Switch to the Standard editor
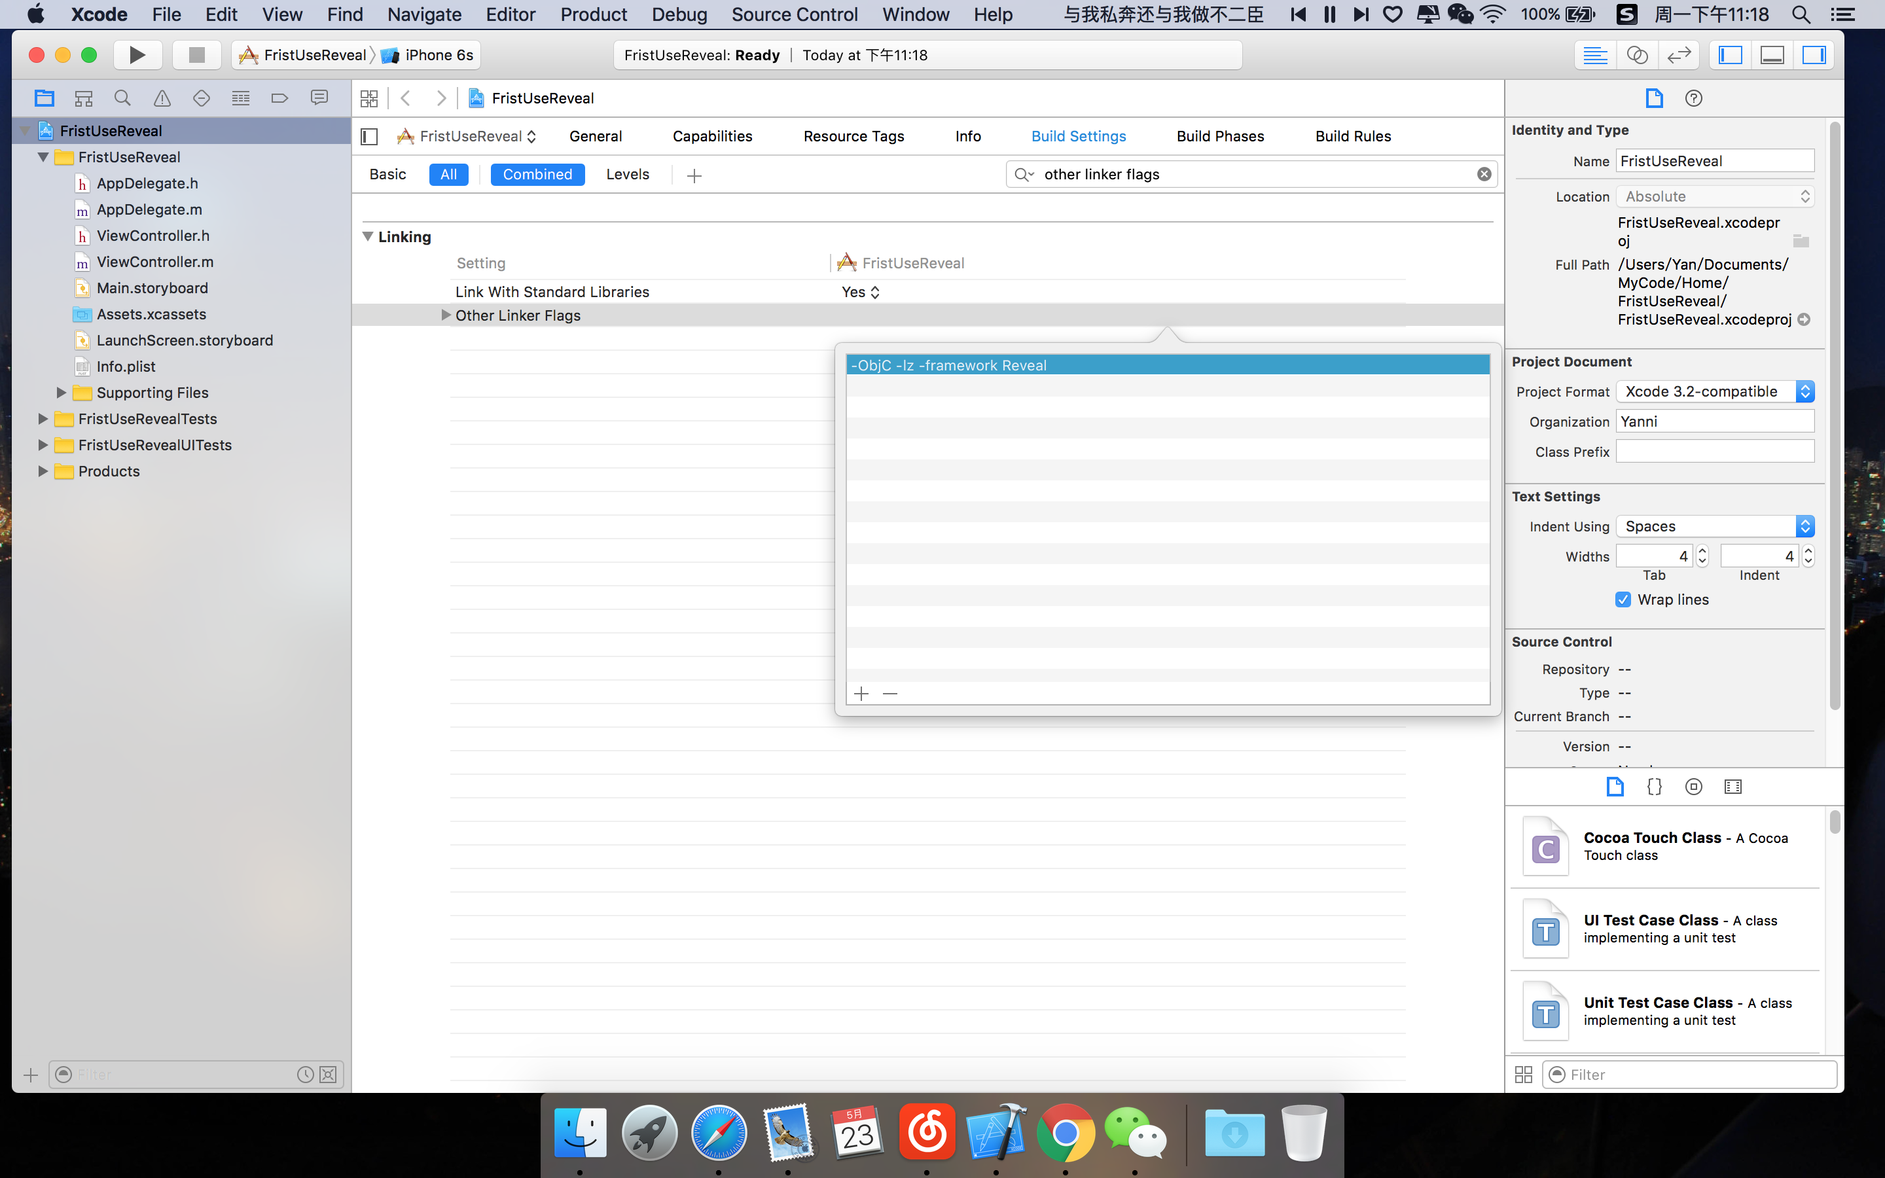This screenshot has height=1178, width=1885. 1594,56
